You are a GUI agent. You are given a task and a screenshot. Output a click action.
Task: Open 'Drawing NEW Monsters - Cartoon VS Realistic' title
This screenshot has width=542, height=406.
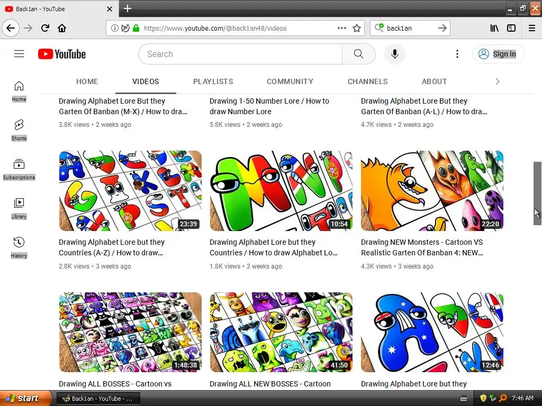click(x=422, y=247)
